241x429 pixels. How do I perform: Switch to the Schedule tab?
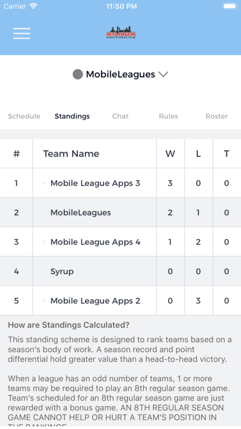tap(24, 116)
